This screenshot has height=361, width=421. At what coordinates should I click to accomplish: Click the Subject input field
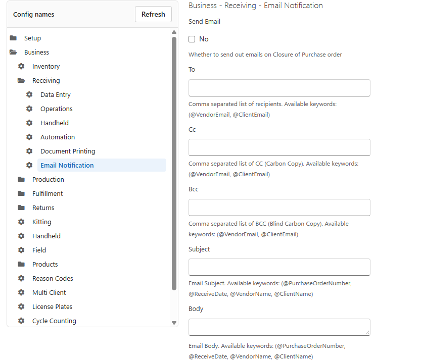tap(279, 267)
